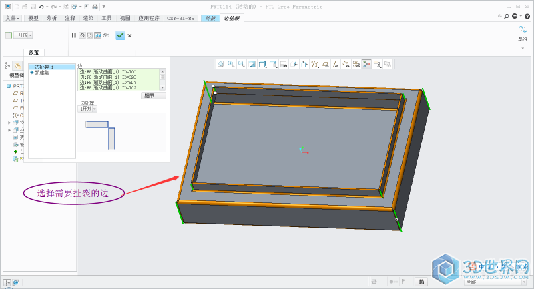Switch to the 分析 ribbon tab

pyautogui.click(x=52, y=18)
